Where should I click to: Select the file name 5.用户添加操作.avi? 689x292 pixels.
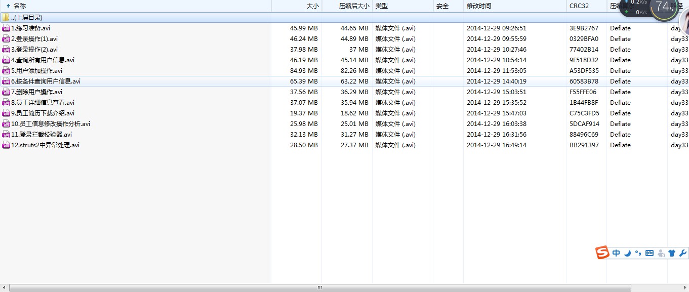(x=36, y=71)
